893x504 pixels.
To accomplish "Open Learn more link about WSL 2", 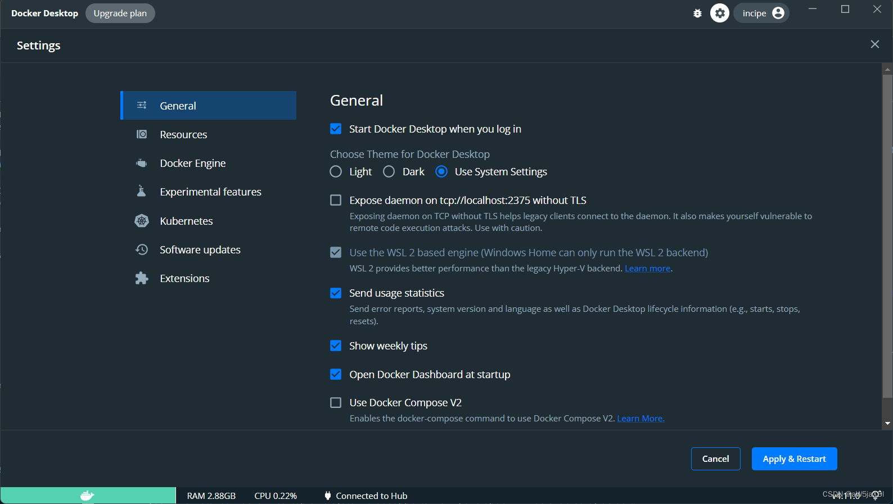I will point(647,269).
